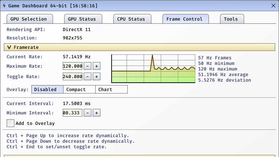This screenshot has width=279, height=157.
Task: Open the Tools tab
Action: coord(232,19)
